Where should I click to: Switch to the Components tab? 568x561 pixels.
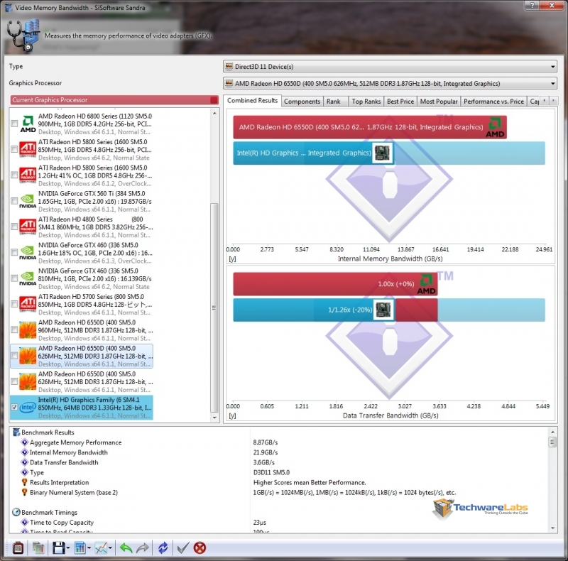click(302, 102)
